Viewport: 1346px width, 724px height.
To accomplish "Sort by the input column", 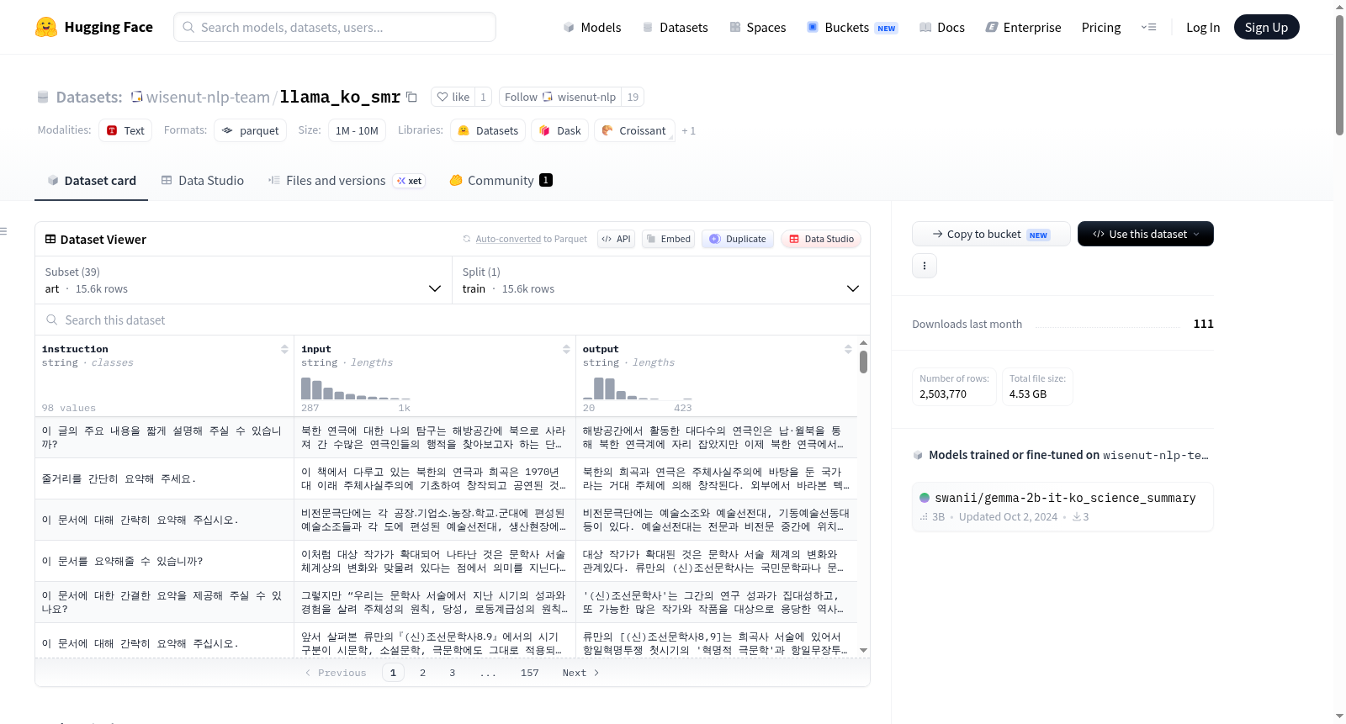I will (566, 349).
